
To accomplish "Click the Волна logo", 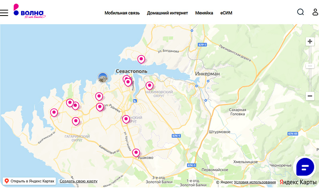I will click(30, 11).
